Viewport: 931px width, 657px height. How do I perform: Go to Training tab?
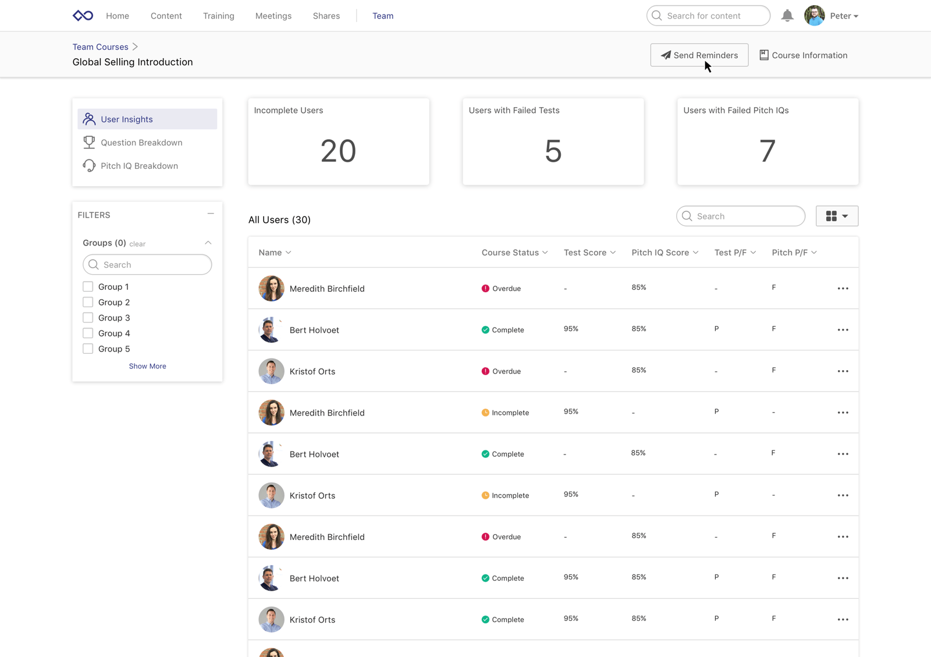click(218, 16)
